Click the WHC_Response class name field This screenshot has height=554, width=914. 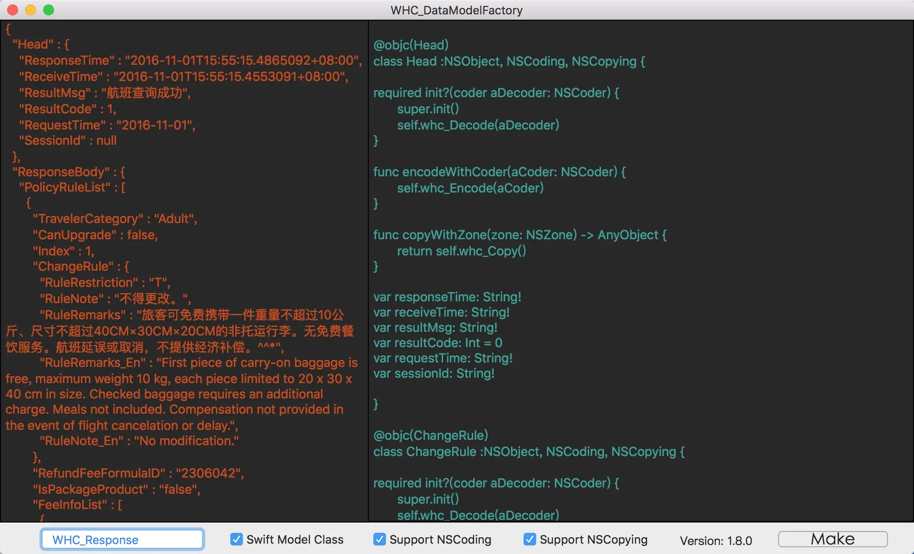click(x=122, y=540)
